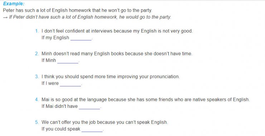This screenshot has width=265, height=136.
Task: Click the blue "Example:" heading
Action: tap(14, 4)
